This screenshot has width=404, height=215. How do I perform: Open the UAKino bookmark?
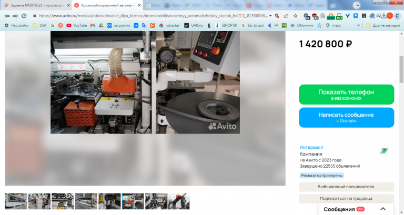tap(194, 25)
